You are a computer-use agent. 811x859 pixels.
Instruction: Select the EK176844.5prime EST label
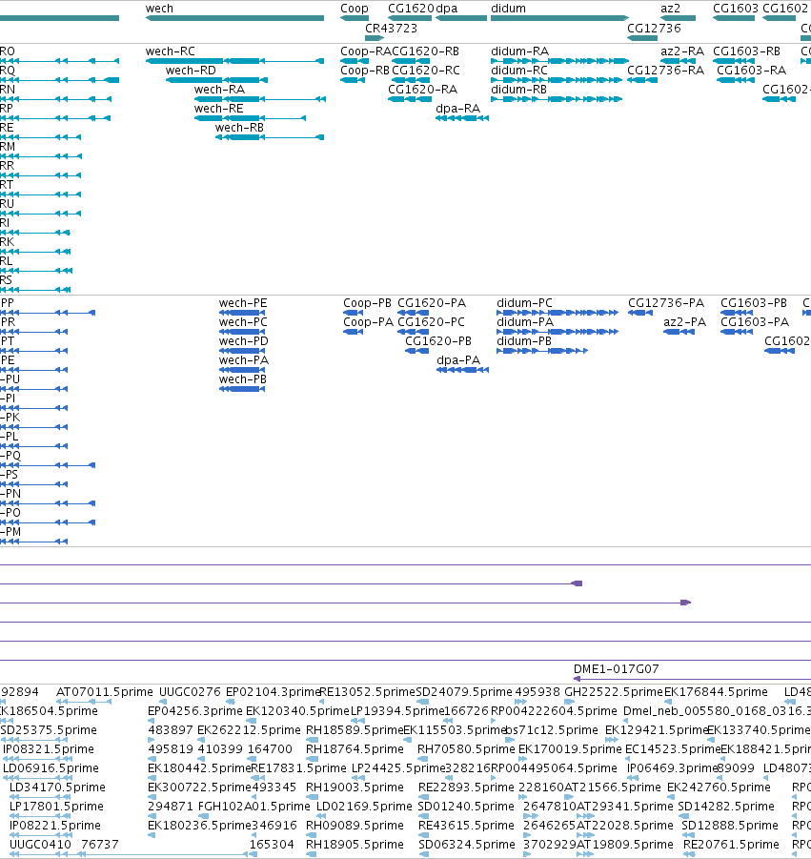pyautogui.click(x=716, y=692)
